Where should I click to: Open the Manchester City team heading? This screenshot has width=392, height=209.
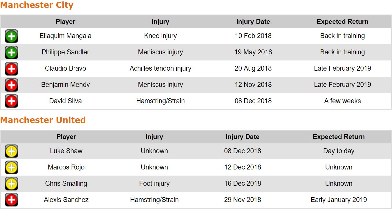[x=37, y=5]
